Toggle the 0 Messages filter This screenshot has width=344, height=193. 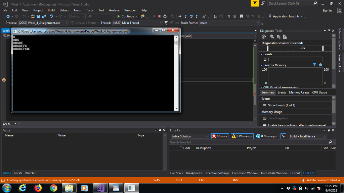click(266, 136)
